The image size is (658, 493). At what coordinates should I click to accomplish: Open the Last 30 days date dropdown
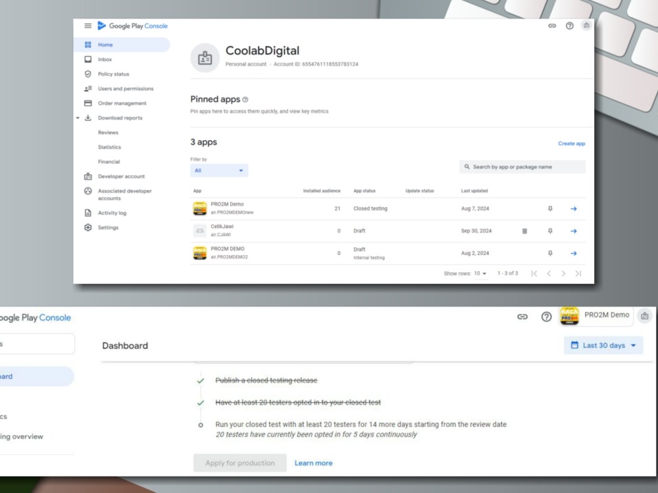(603, 346)
